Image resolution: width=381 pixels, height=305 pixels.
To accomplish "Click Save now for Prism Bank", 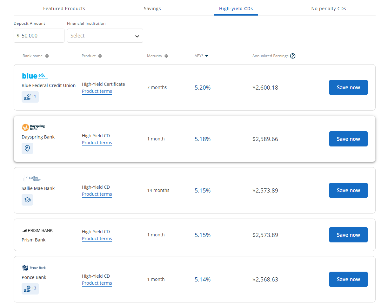I will coord(348,235).
